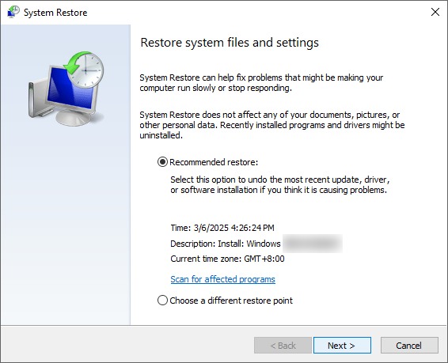Click the 'System Restore' window title text
Image resolution: width=448 pixels, height=363 pixels.
pos(55,13)
